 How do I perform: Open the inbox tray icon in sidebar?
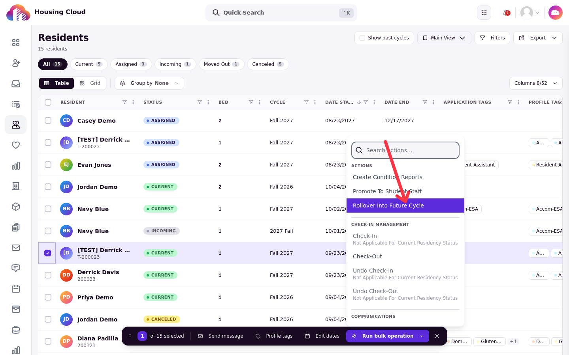pos(16,84)
